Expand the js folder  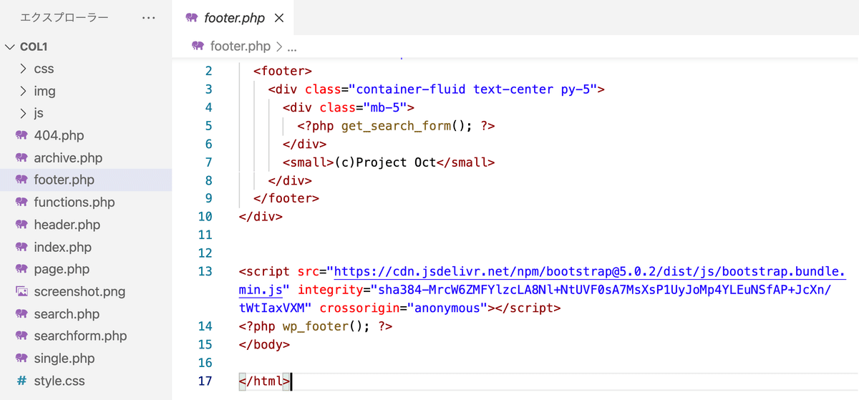pos(23,113)
